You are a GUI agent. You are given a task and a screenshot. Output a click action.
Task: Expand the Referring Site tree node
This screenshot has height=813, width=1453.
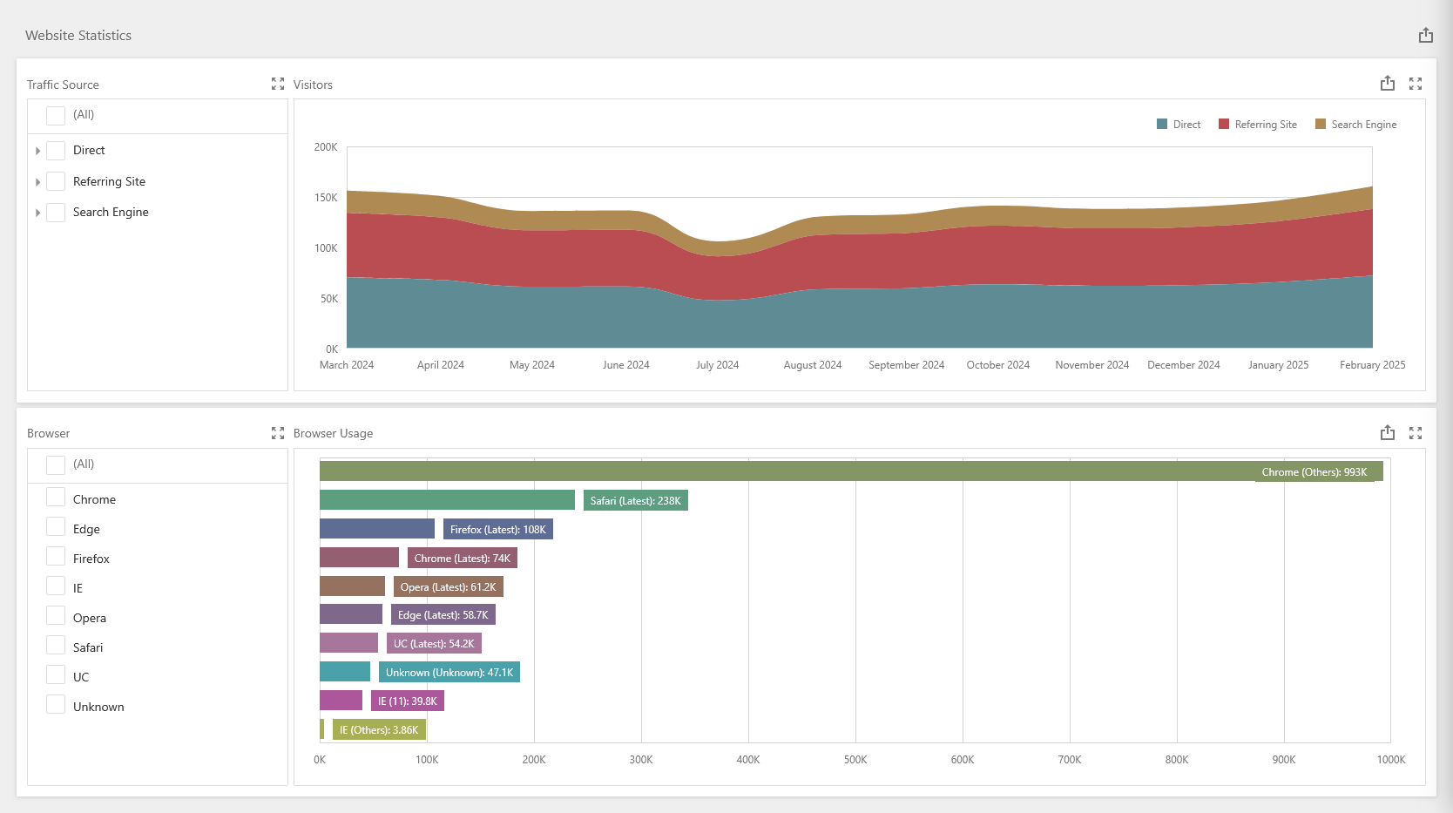pos(37,182)
